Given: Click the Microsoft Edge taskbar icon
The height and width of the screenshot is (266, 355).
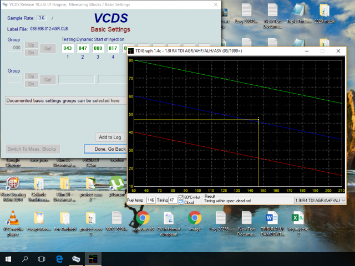Looking at the screenshot, I should click(59, 259).
